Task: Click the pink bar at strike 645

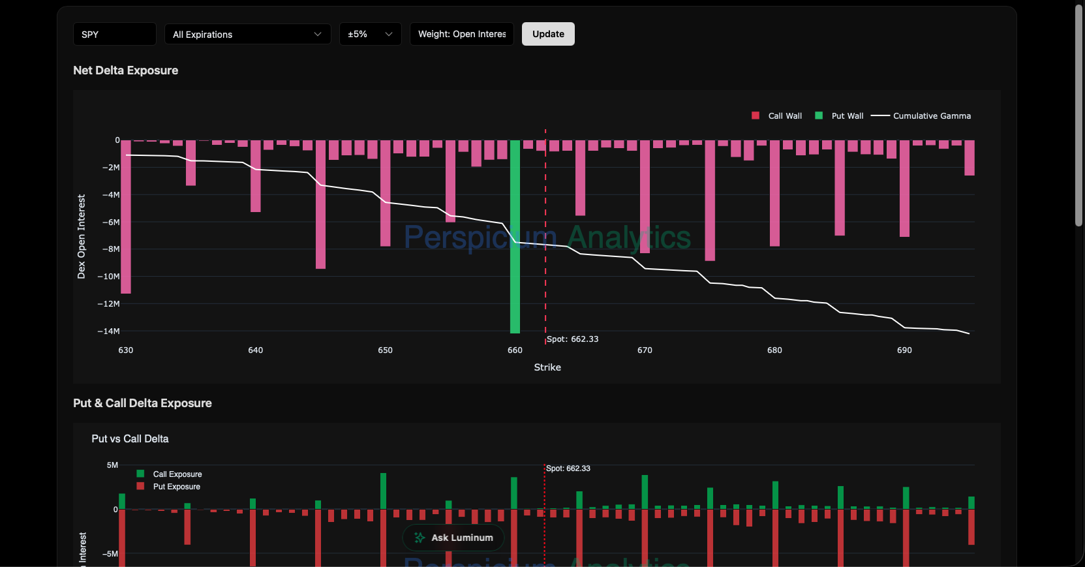Action: [x=320, y=204]
